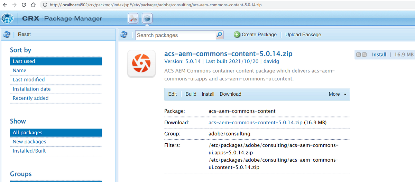Click Edit in package toolbar
This screenshot has height=182, width=415.
[x=173, y=94]
